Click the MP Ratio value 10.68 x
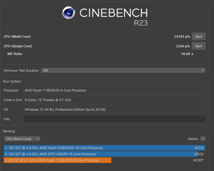 [187, 54]
